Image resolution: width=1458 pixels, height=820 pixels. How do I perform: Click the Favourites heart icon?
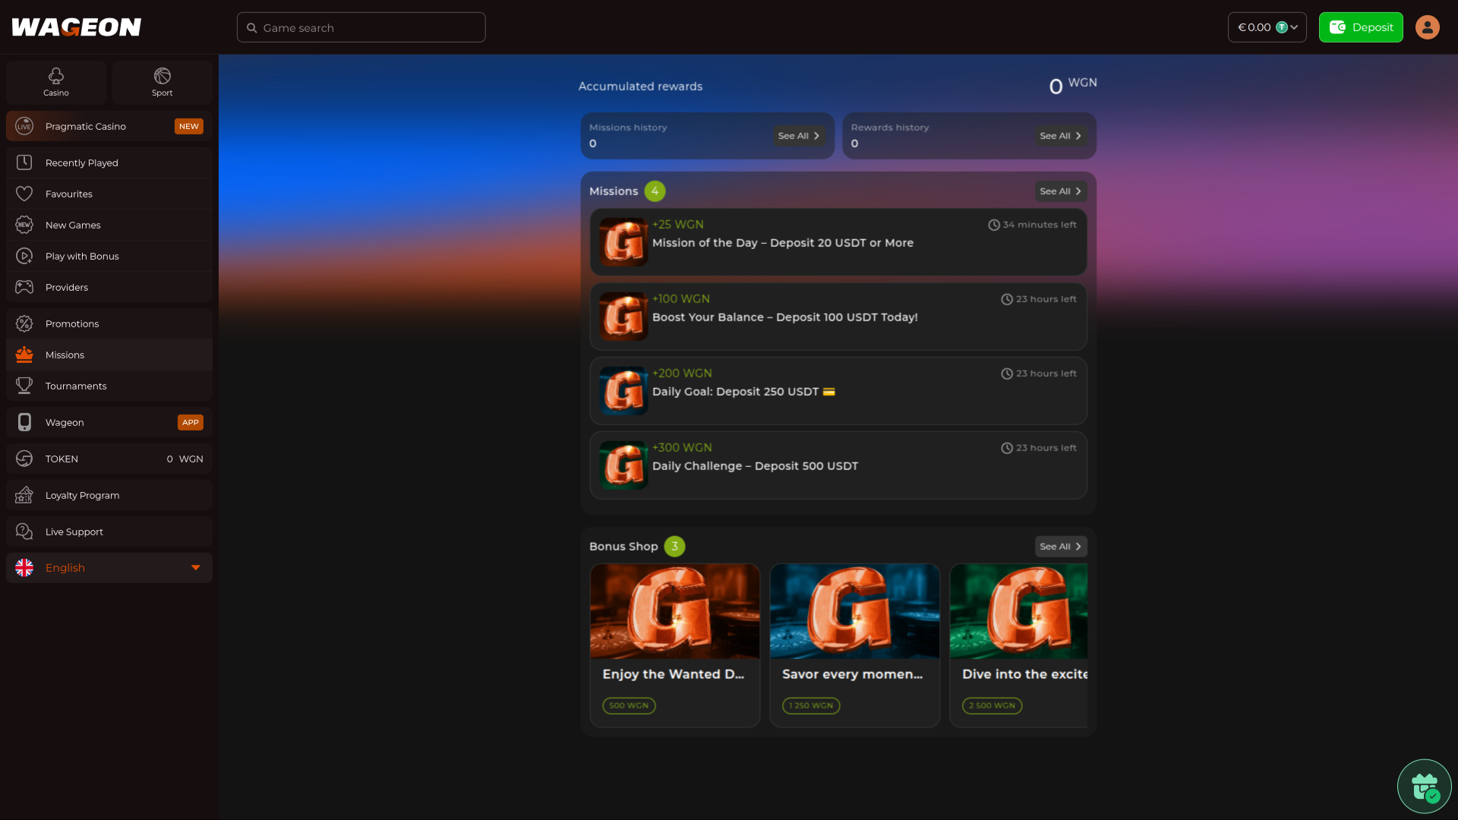[x=24, y=194]
